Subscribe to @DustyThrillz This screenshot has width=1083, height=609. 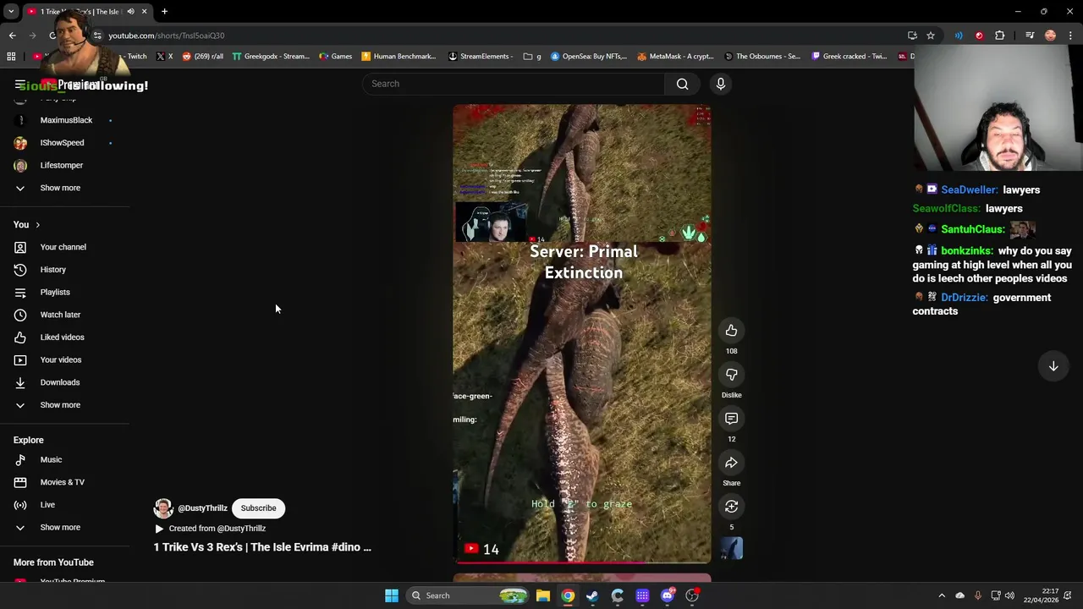tap(258, 508)
